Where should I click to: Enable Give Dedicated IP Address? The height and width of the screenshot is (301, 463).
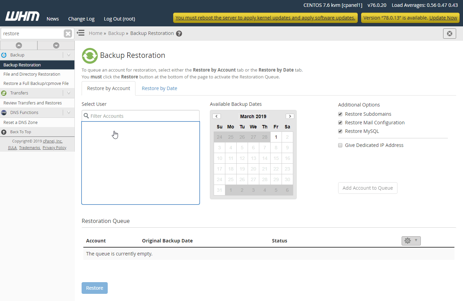(340, 145)
